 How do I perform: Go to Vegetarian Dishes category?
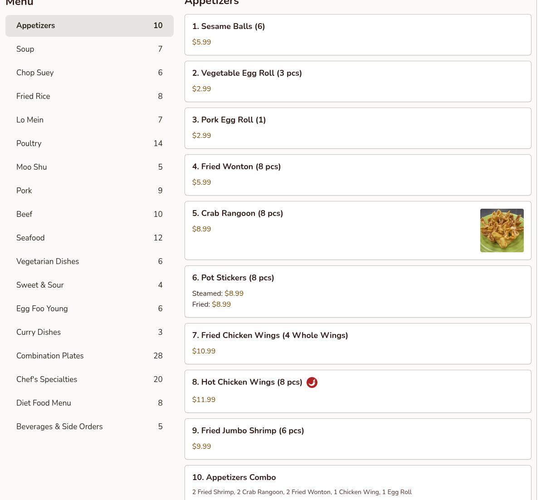point(89,262)
